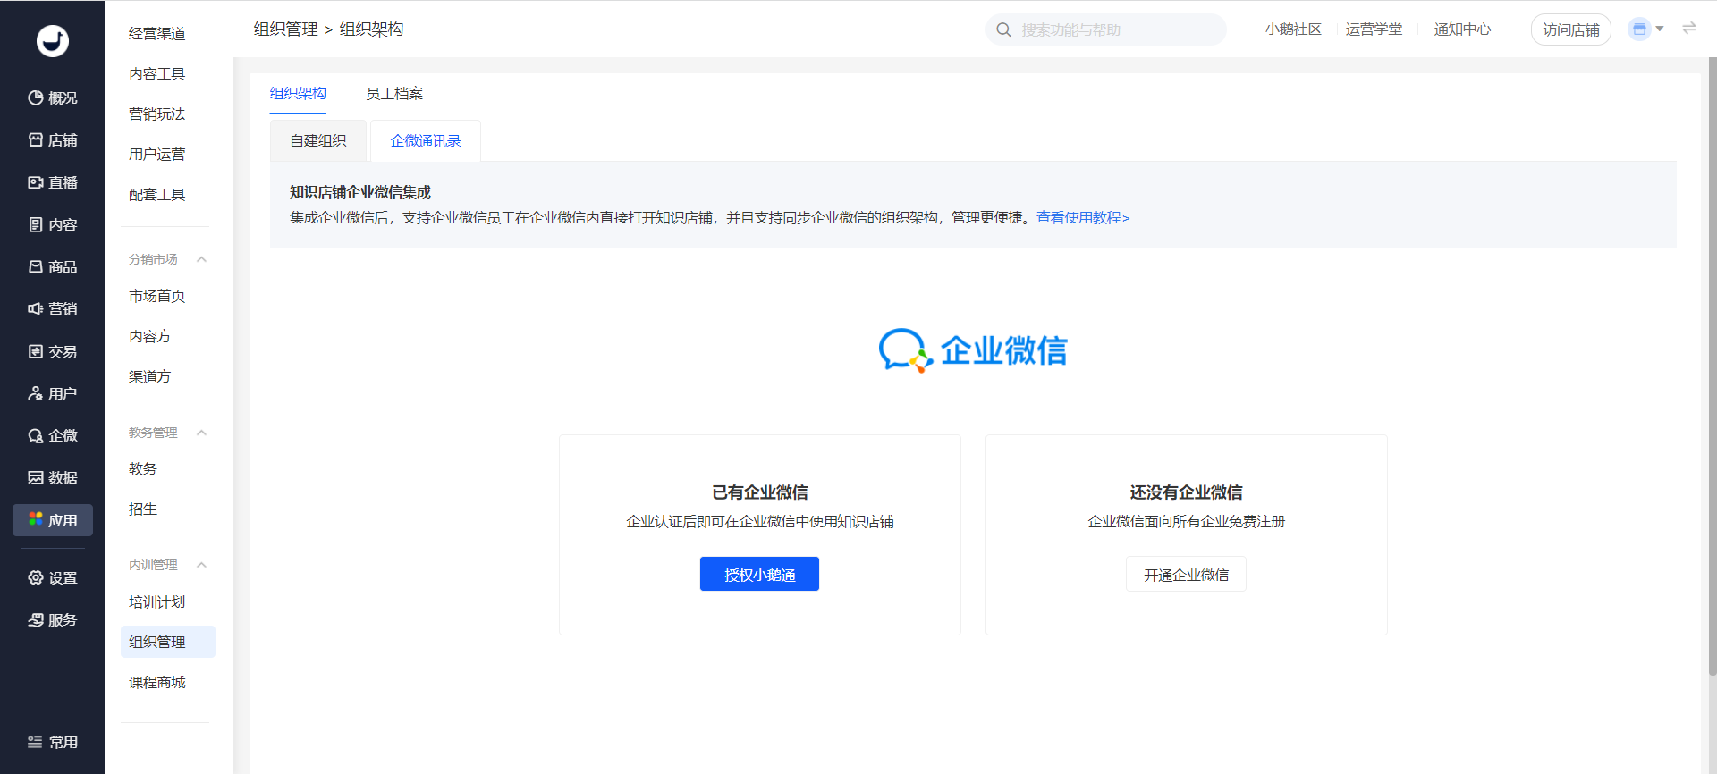Open the 营销 marketing megaphone icon
1717x774 pixels.
point(36,308)
